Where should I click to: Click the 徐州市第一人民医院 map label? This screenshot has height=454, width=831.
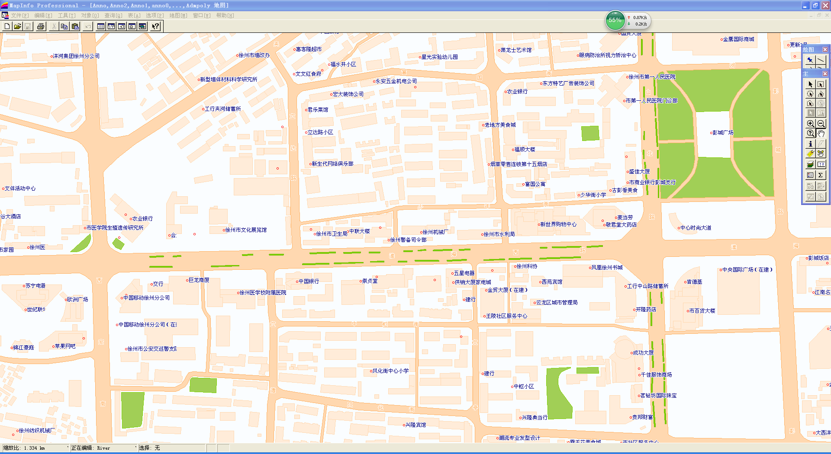coord(652,77)
